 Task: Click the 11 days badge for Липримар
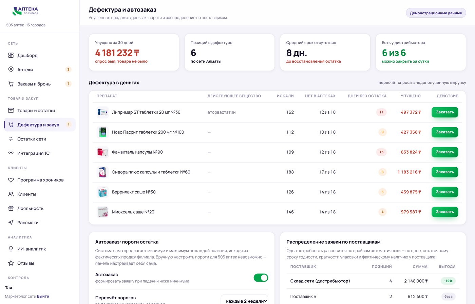[x=381, y=112]
